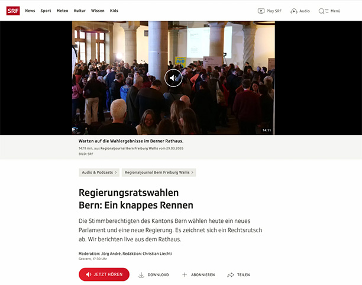Viewport: 362px width, 285px height.
Task: Click the plus icon for Abonnieren
Action: 185,274
